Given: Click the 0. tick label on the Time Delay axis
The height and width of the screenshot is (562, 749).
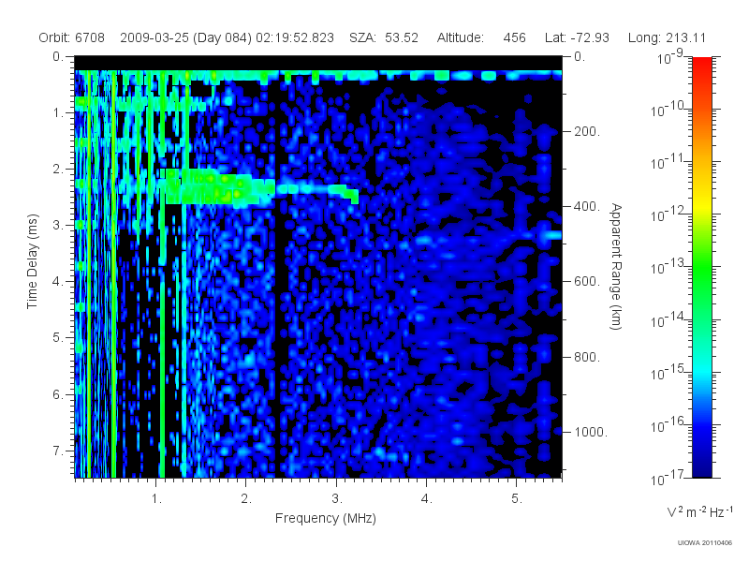Looking at the screenshot, I should point(58,56).
